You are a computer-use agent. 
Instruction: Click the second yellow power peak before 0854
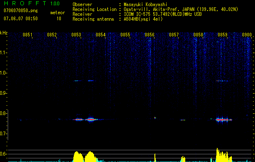pyautogui.click(x=91, y=156)
